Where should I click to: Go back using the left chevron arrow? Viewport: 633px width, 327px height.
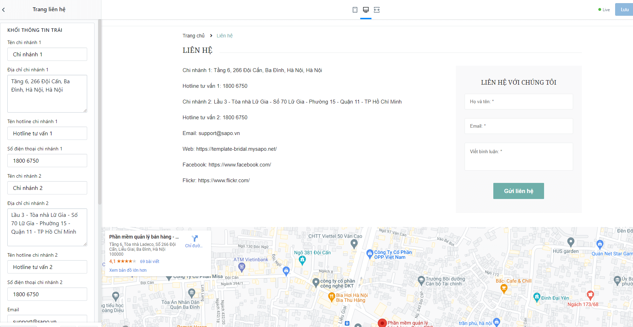click(4, 10)
